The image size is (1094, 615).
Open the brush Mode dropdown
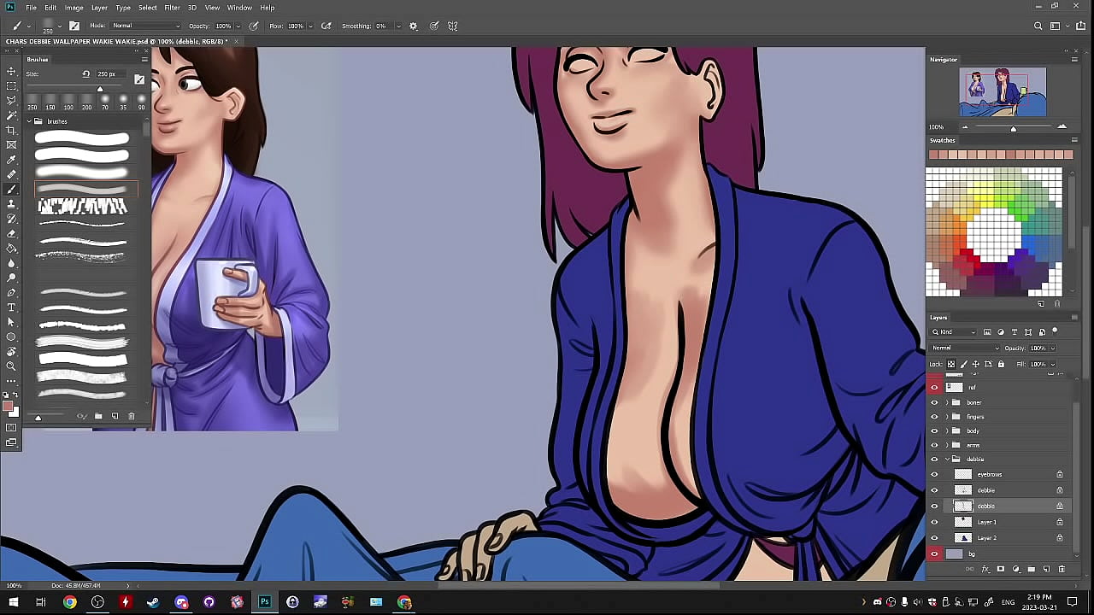click(x=145, y=26)
